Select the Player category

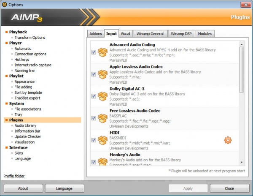click(16, 43)
